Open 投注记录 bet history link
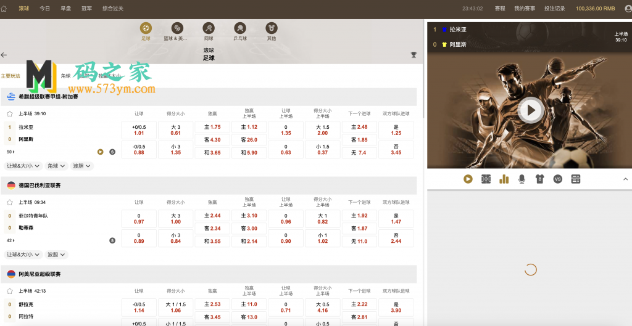632x326 pixels. 555,9
